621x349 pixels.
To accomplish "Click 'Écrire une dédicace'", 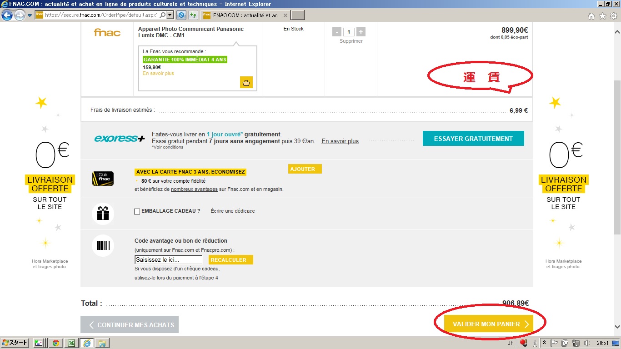I will point(233,211).
